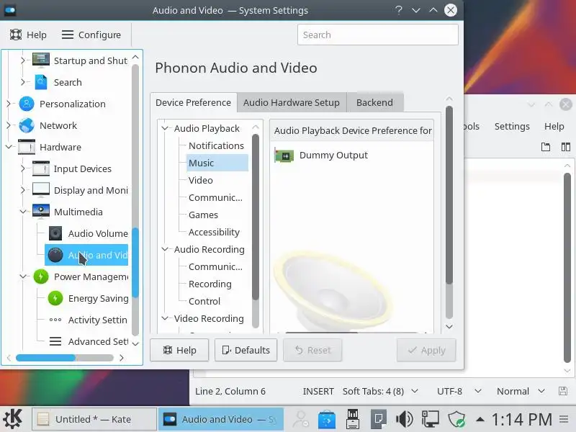Viewport: 576px width, 432px height.
Task: Open the Soft Tabs dropdown in Kate
Action: point(380,391)
